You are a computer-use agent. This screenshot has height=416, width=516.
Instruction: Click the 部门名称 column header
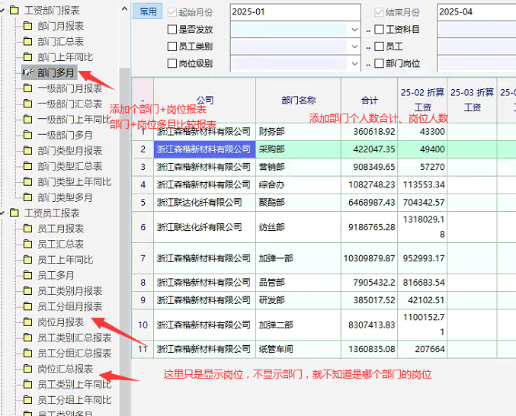298,100
